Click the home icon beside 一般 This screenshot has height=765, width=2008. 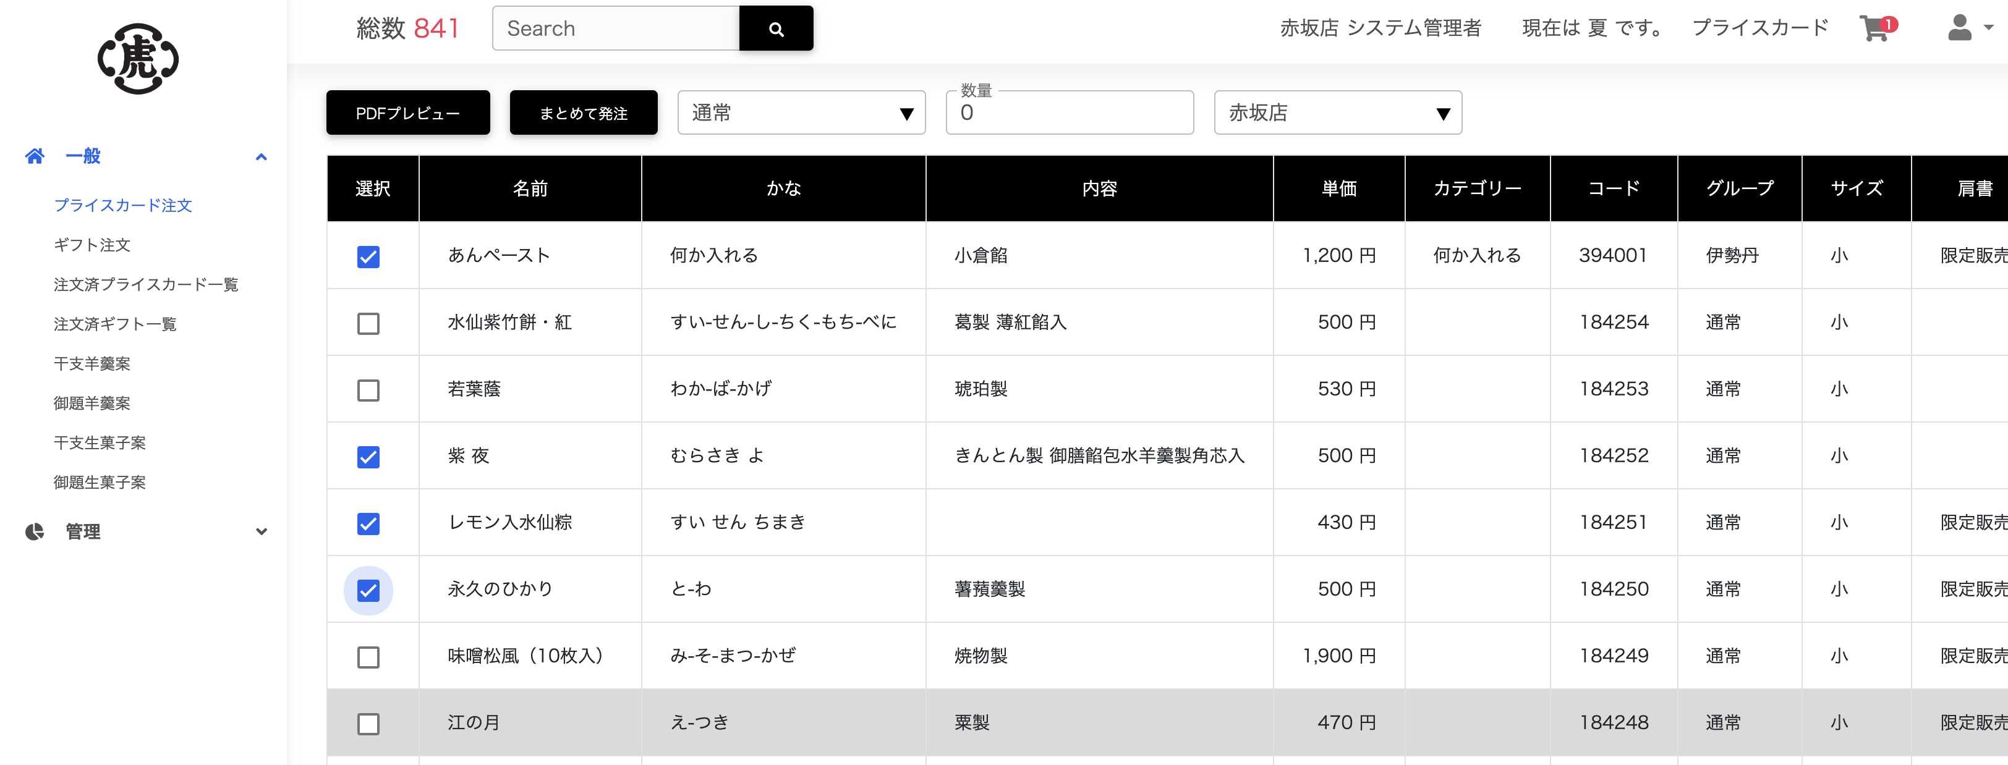(34, 156)
